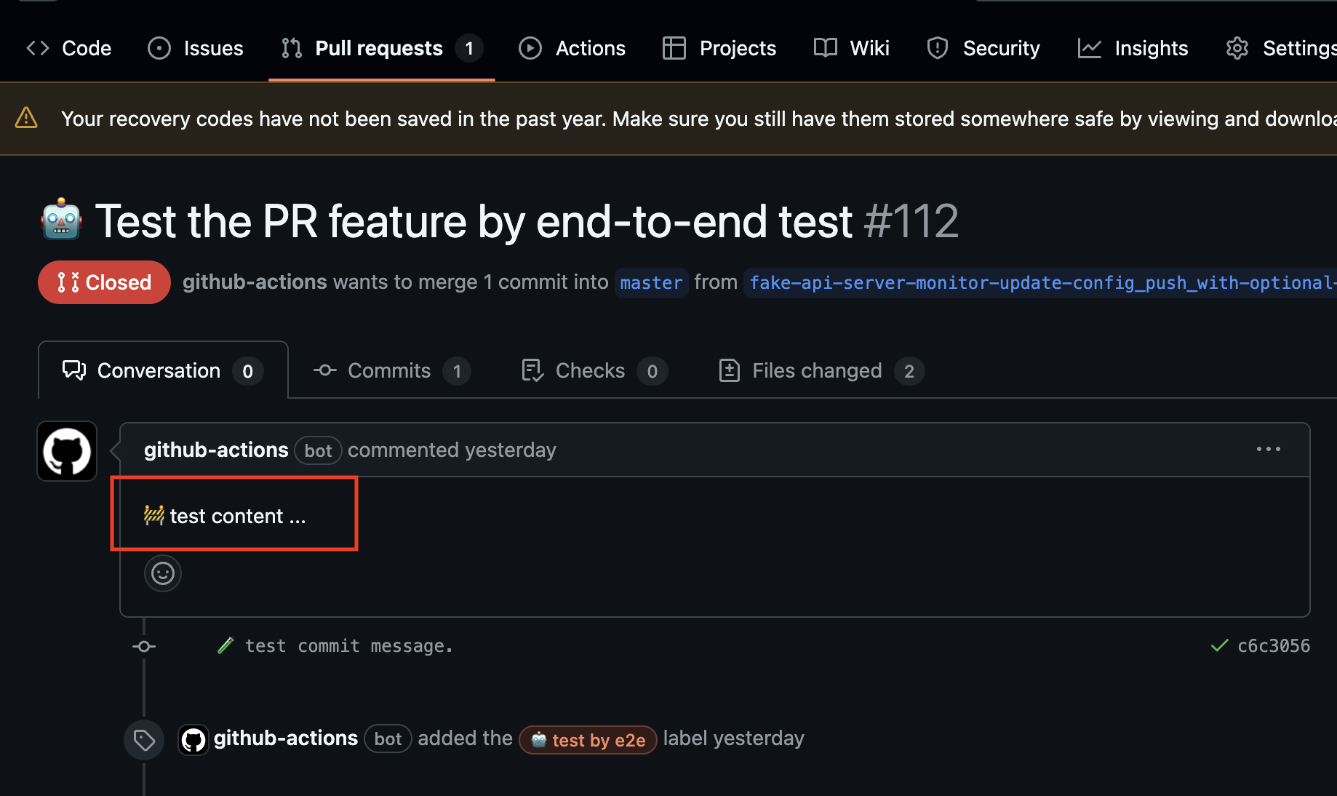Open repository Settings tab
This screenshot has width=1337, height=796.
click(1280, 48)
